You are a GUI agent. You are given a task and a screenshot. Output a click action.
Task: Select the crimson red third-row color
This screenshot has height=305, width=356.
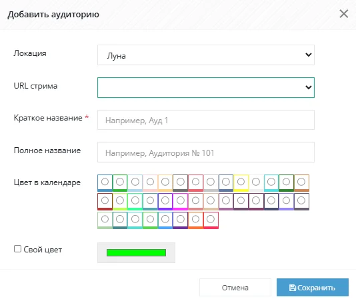coord(211,219)
